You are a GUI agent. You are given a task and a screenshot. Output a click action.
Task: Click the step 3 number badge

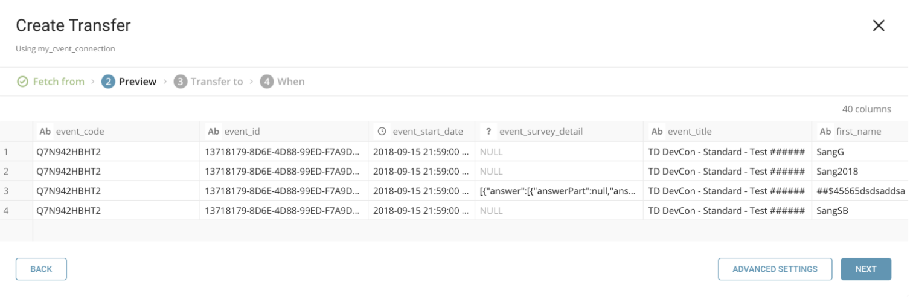coord(180,82)
